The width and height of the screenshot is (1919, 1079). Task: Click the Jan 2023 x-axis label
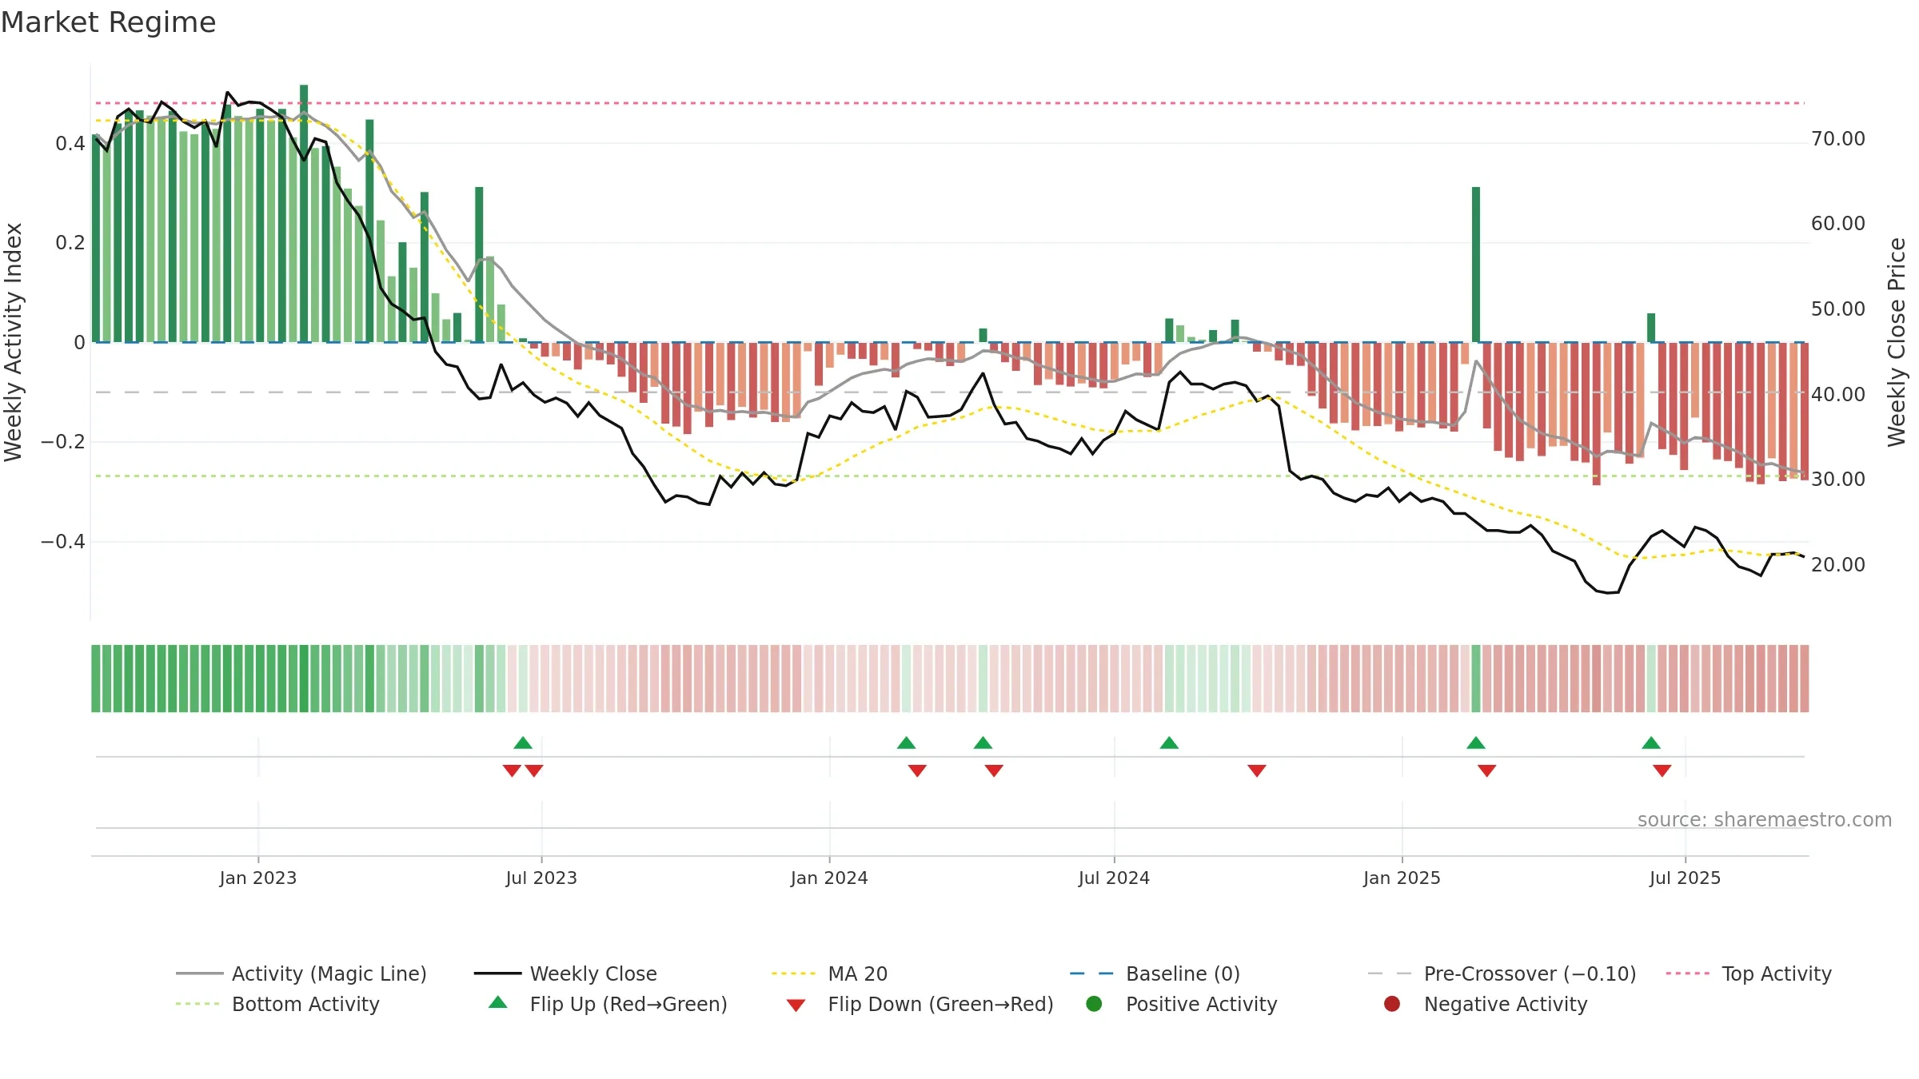[x=258, y=878]
